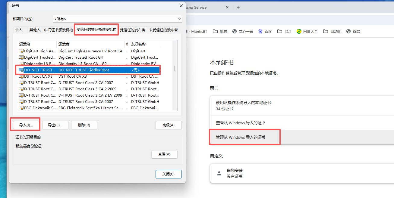
Task: Click 管理从 Windows 导入的证书
Action: [302, 137]
